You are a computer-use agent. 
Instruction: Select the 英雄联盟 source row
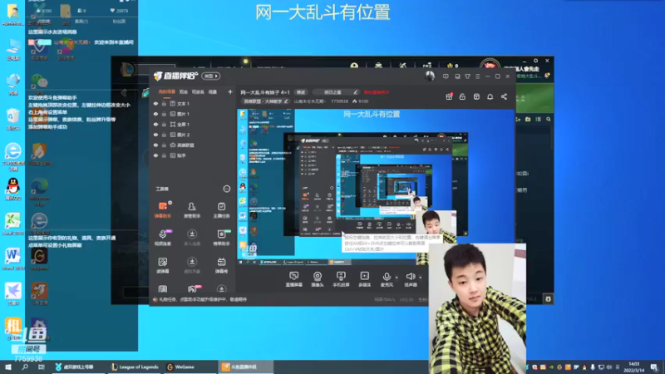tap(193, 145)
